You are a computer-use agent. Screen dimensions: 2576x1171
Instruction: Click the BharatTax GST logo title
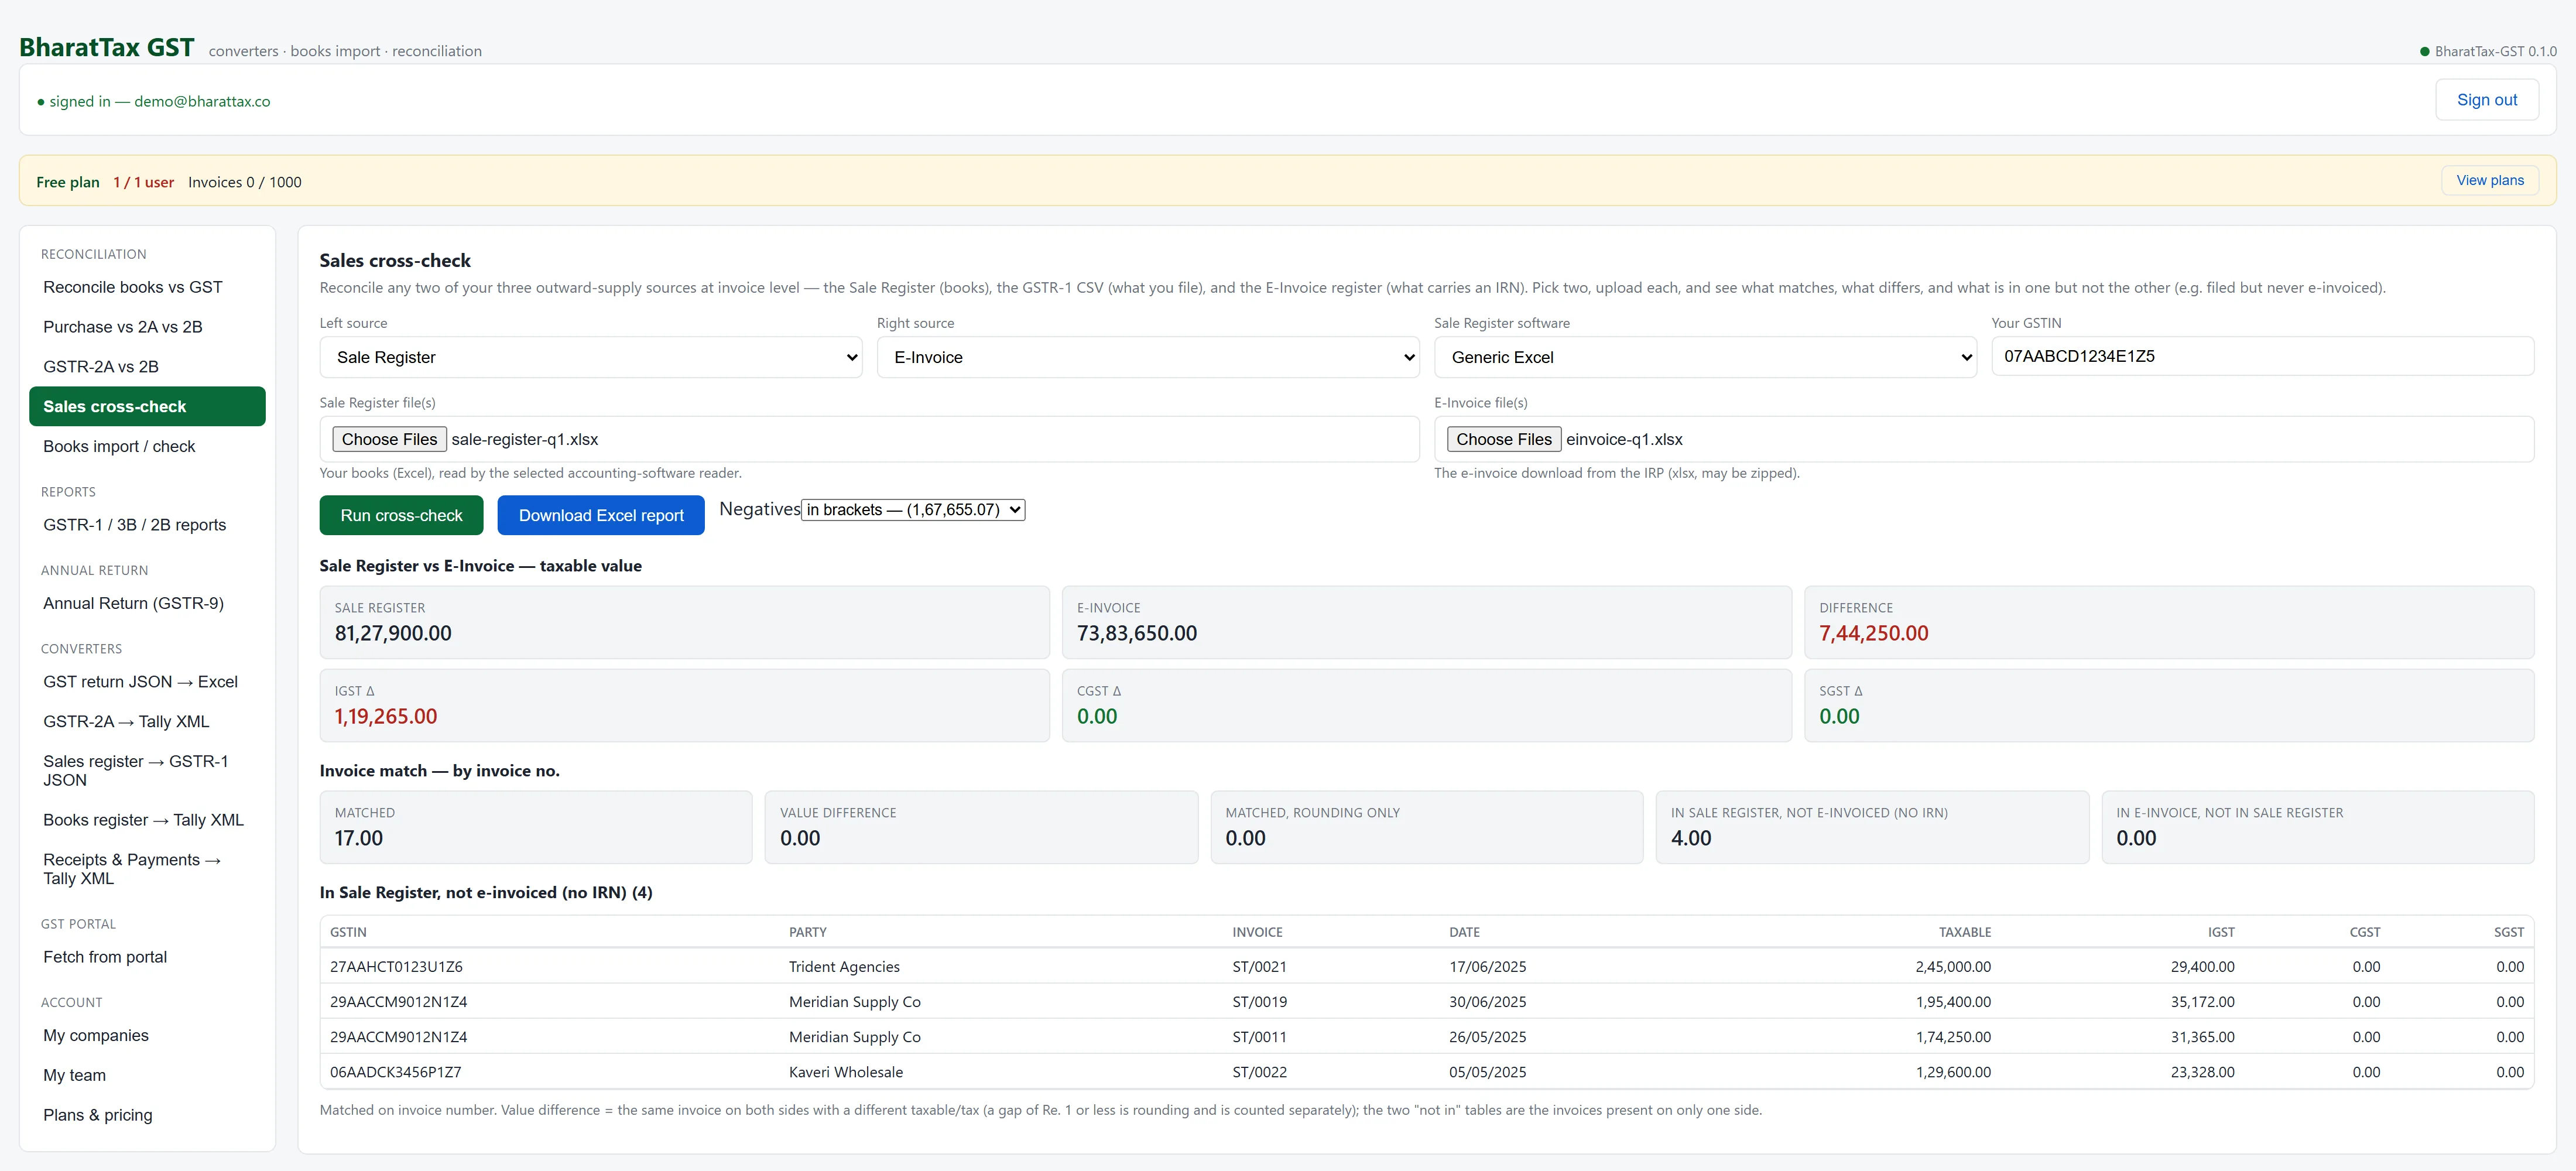107,47
